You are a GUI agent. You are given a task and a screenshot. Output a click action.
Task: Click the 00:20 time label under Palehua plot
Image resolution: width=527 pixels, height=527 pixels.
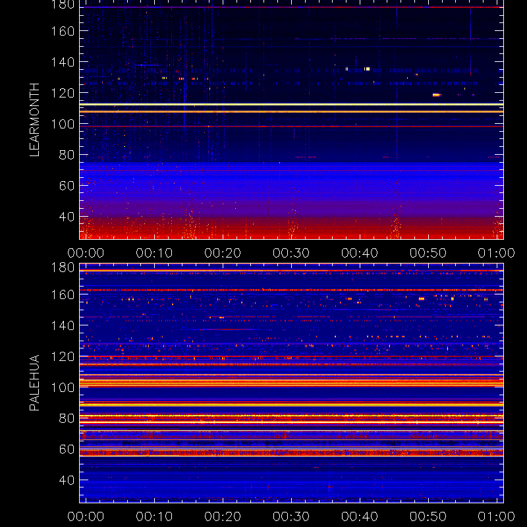tap(223, 516)
